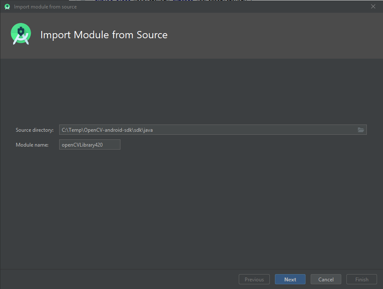Click the app icon beside 'Import module from source'
Screen dimensions: 383x289
click(7, 6)
